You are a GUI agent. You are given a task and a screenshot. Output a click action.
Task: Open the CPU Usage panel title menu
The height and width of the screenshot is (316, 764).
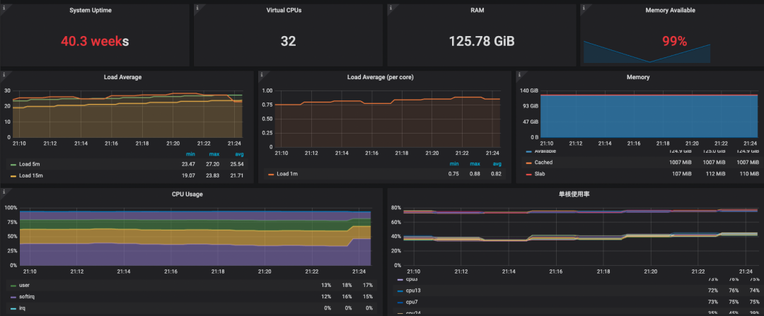pyautogui.click(x=187, y=194)
